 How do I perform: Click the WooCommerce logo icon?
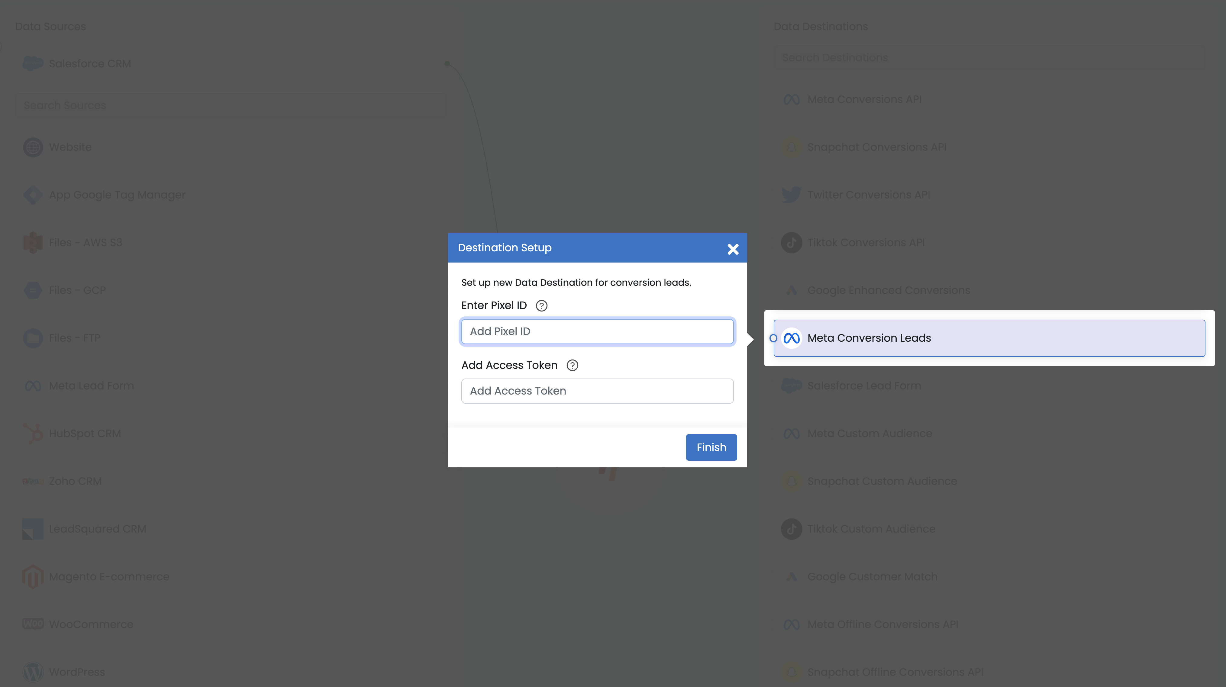pos(33,624)
